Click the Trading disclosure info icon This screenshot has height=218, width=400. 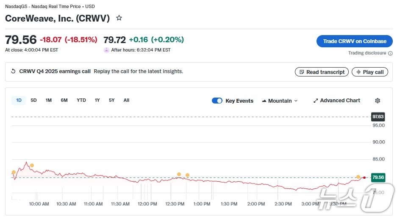click(x=390, y=53)
